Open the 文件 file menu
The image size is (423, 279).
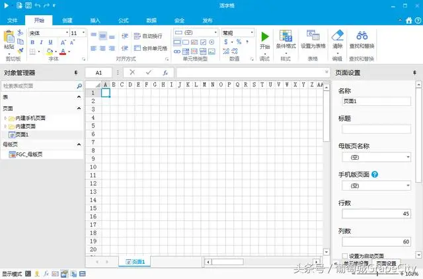pos(13,20)
